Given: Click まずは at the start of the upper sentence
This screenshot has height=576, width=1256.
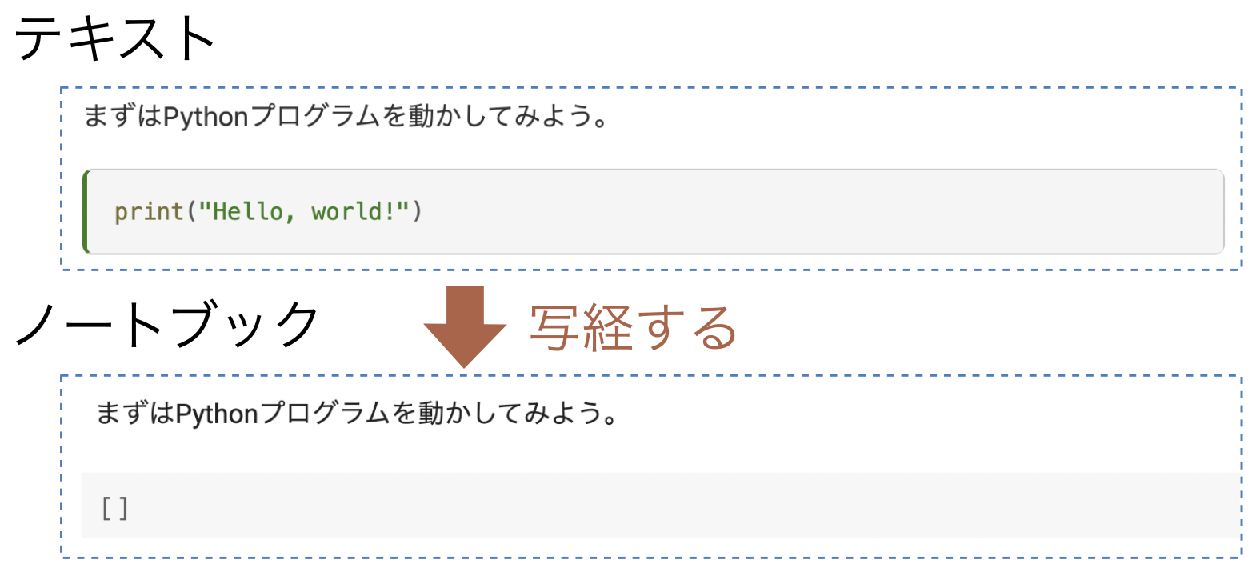Looking at the screenshot, I should 122,117.
